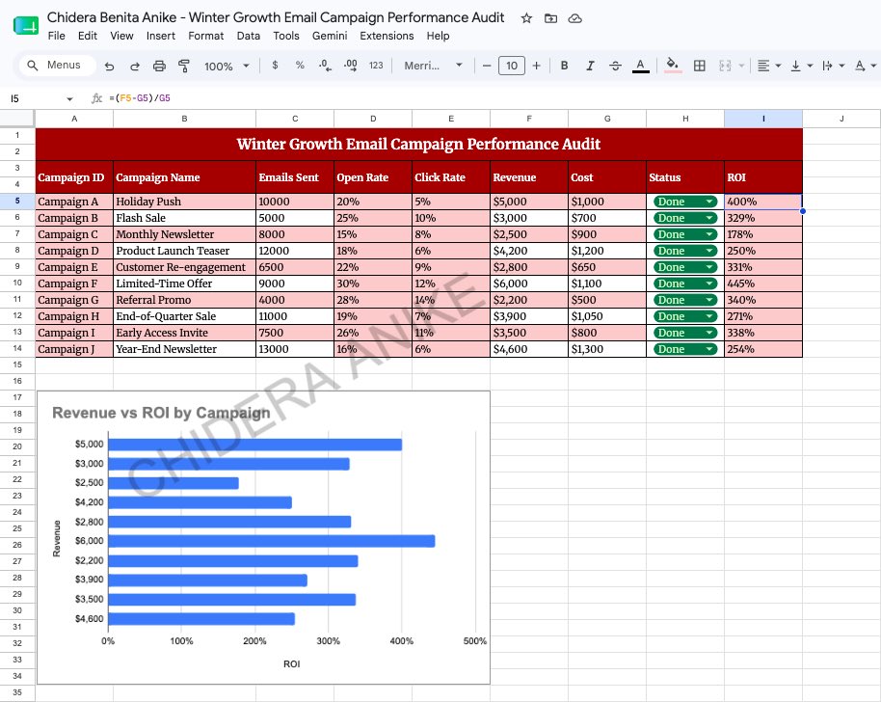Toggle italic formatting
This screenshot has height=702, width=881.
pyautogui.click(x=590, y=66)
